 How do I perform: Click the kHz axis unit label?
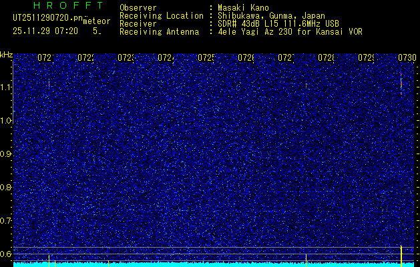tap(6, 54)
